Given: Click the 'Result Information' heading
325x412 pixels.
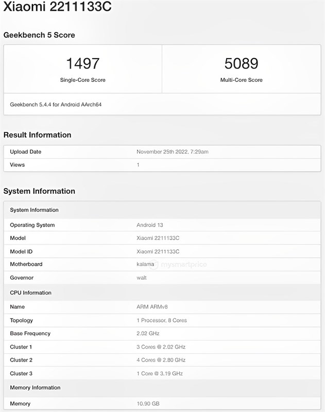Looking at the screenshot, I should click(x=37, y=135).
